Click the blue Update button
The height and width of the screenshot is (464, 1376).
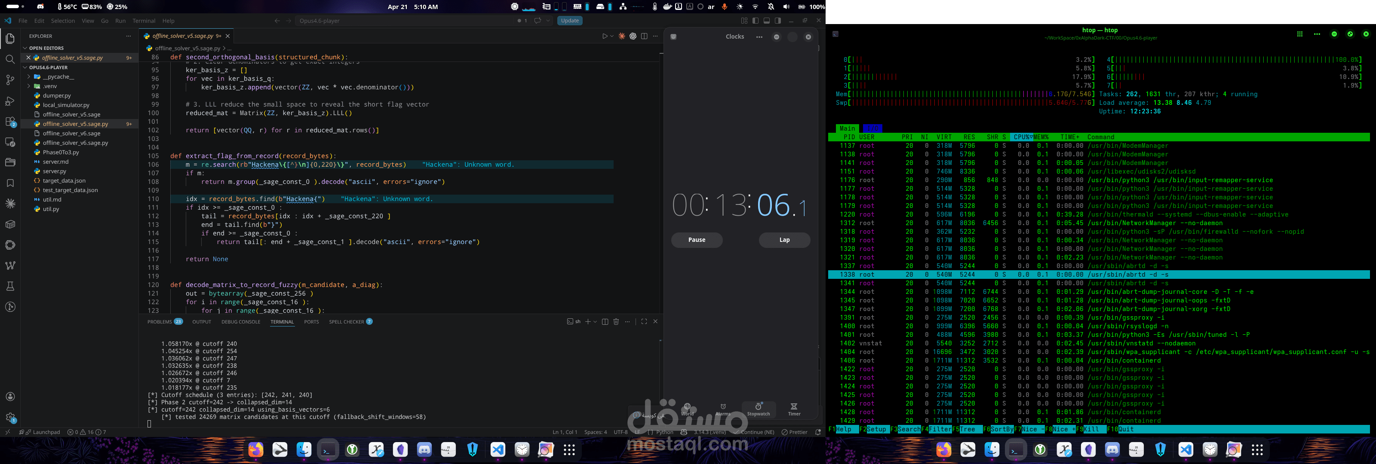coord(569,21)
